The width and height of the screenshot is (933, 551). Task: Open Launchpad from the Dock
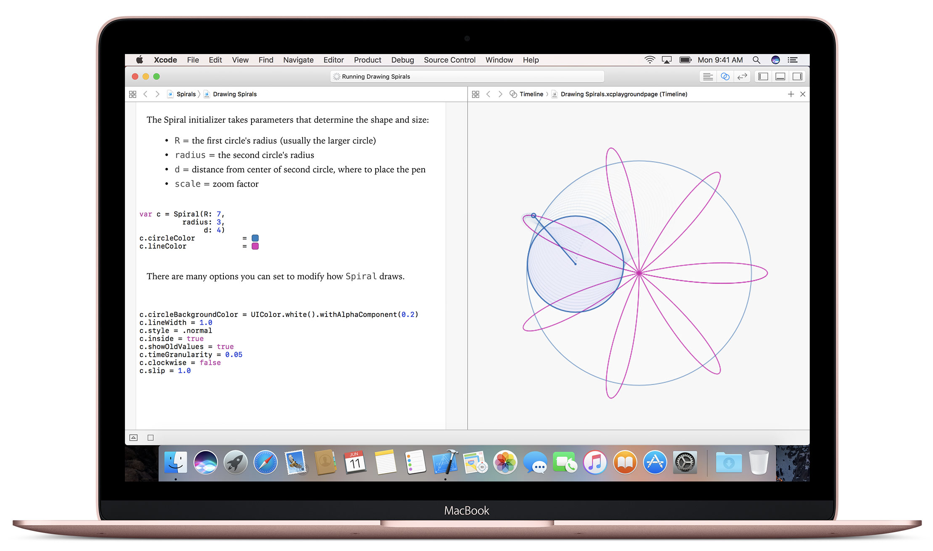pos(235,462)
